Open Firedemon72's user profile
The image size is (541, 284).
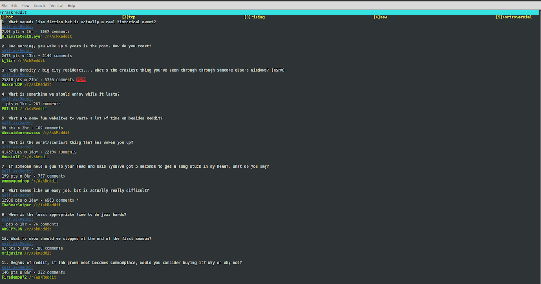tap(13, 277)
